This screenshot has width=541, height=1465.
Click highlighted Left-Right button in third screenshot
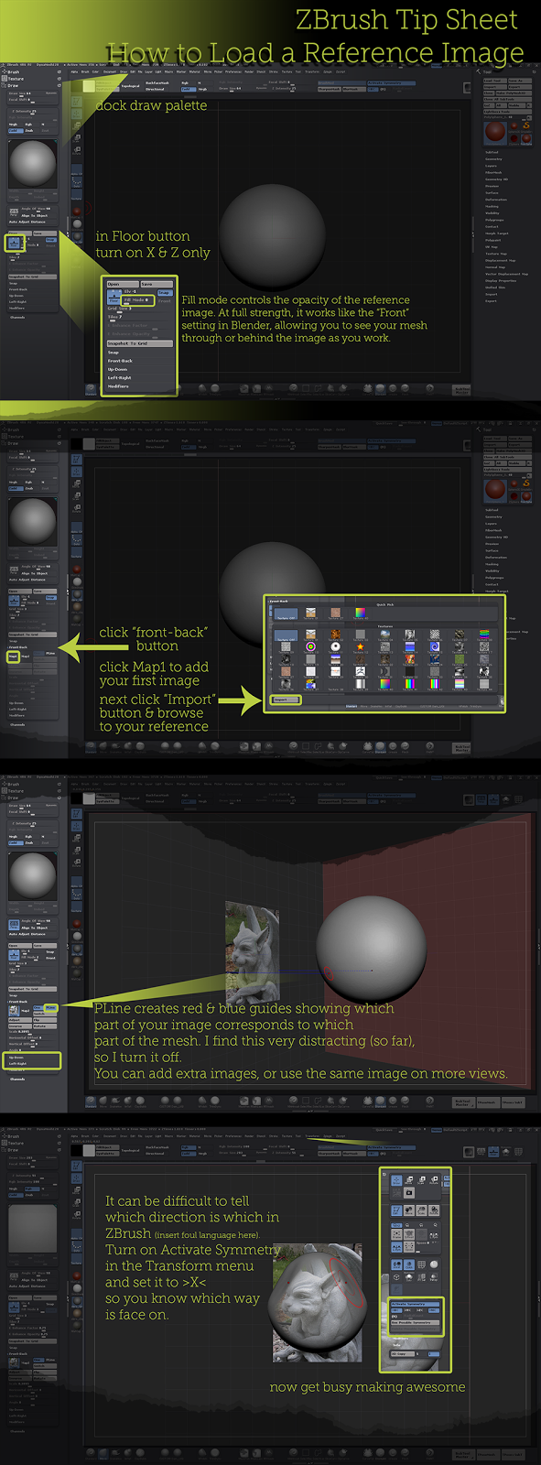click(x=17, y=1064)
